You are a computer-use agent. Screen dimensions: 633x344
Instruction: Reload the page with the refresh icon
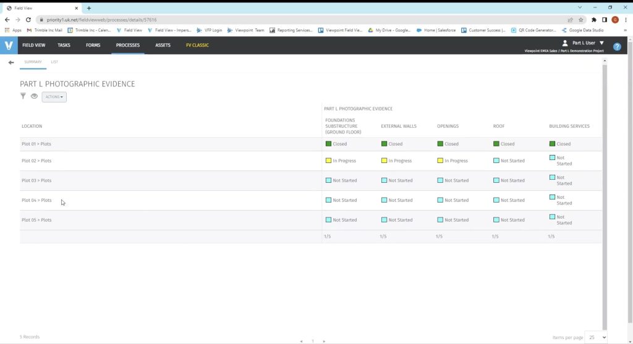[28, 20]
